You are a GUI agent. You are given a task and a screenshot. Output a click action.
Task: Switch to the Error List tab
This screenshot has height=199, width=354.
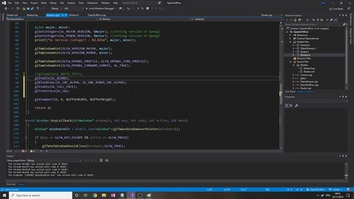[11, 184]
